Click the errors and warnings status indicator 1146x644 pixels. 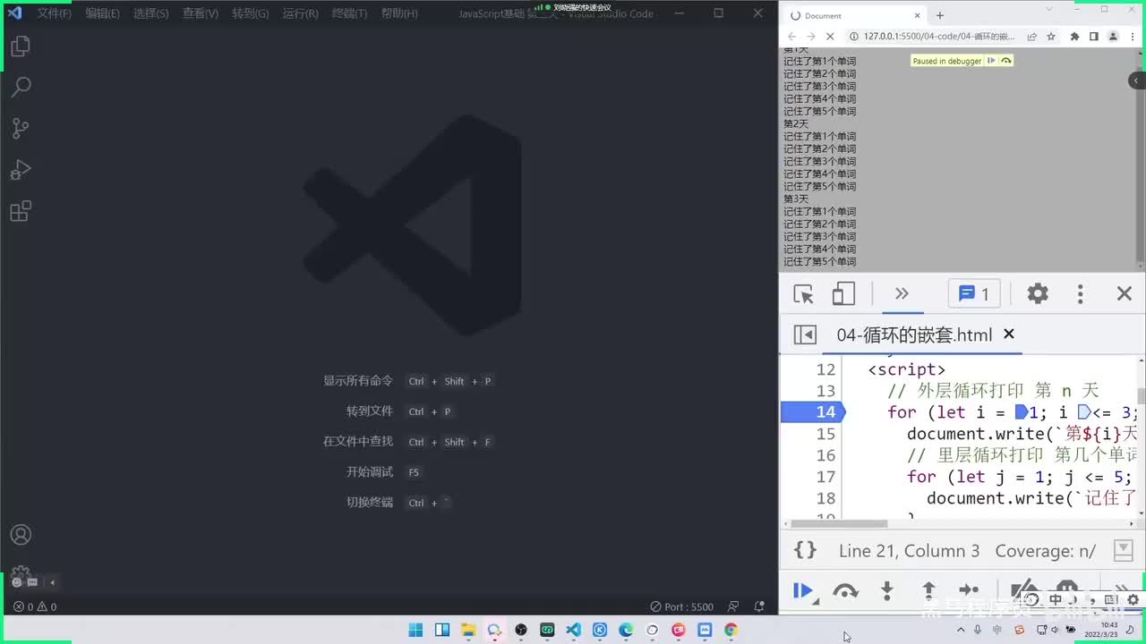click(x=35, y=606)
